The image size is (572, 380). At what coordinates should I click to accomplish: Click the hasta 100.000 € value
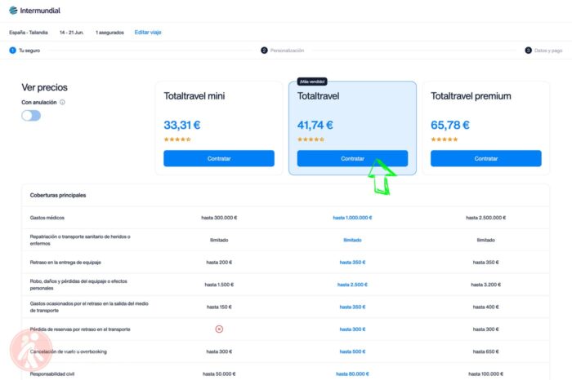coord(486,373)
